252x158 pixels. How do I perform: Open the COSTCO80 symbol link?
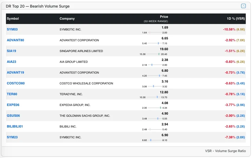coord(16,83)
